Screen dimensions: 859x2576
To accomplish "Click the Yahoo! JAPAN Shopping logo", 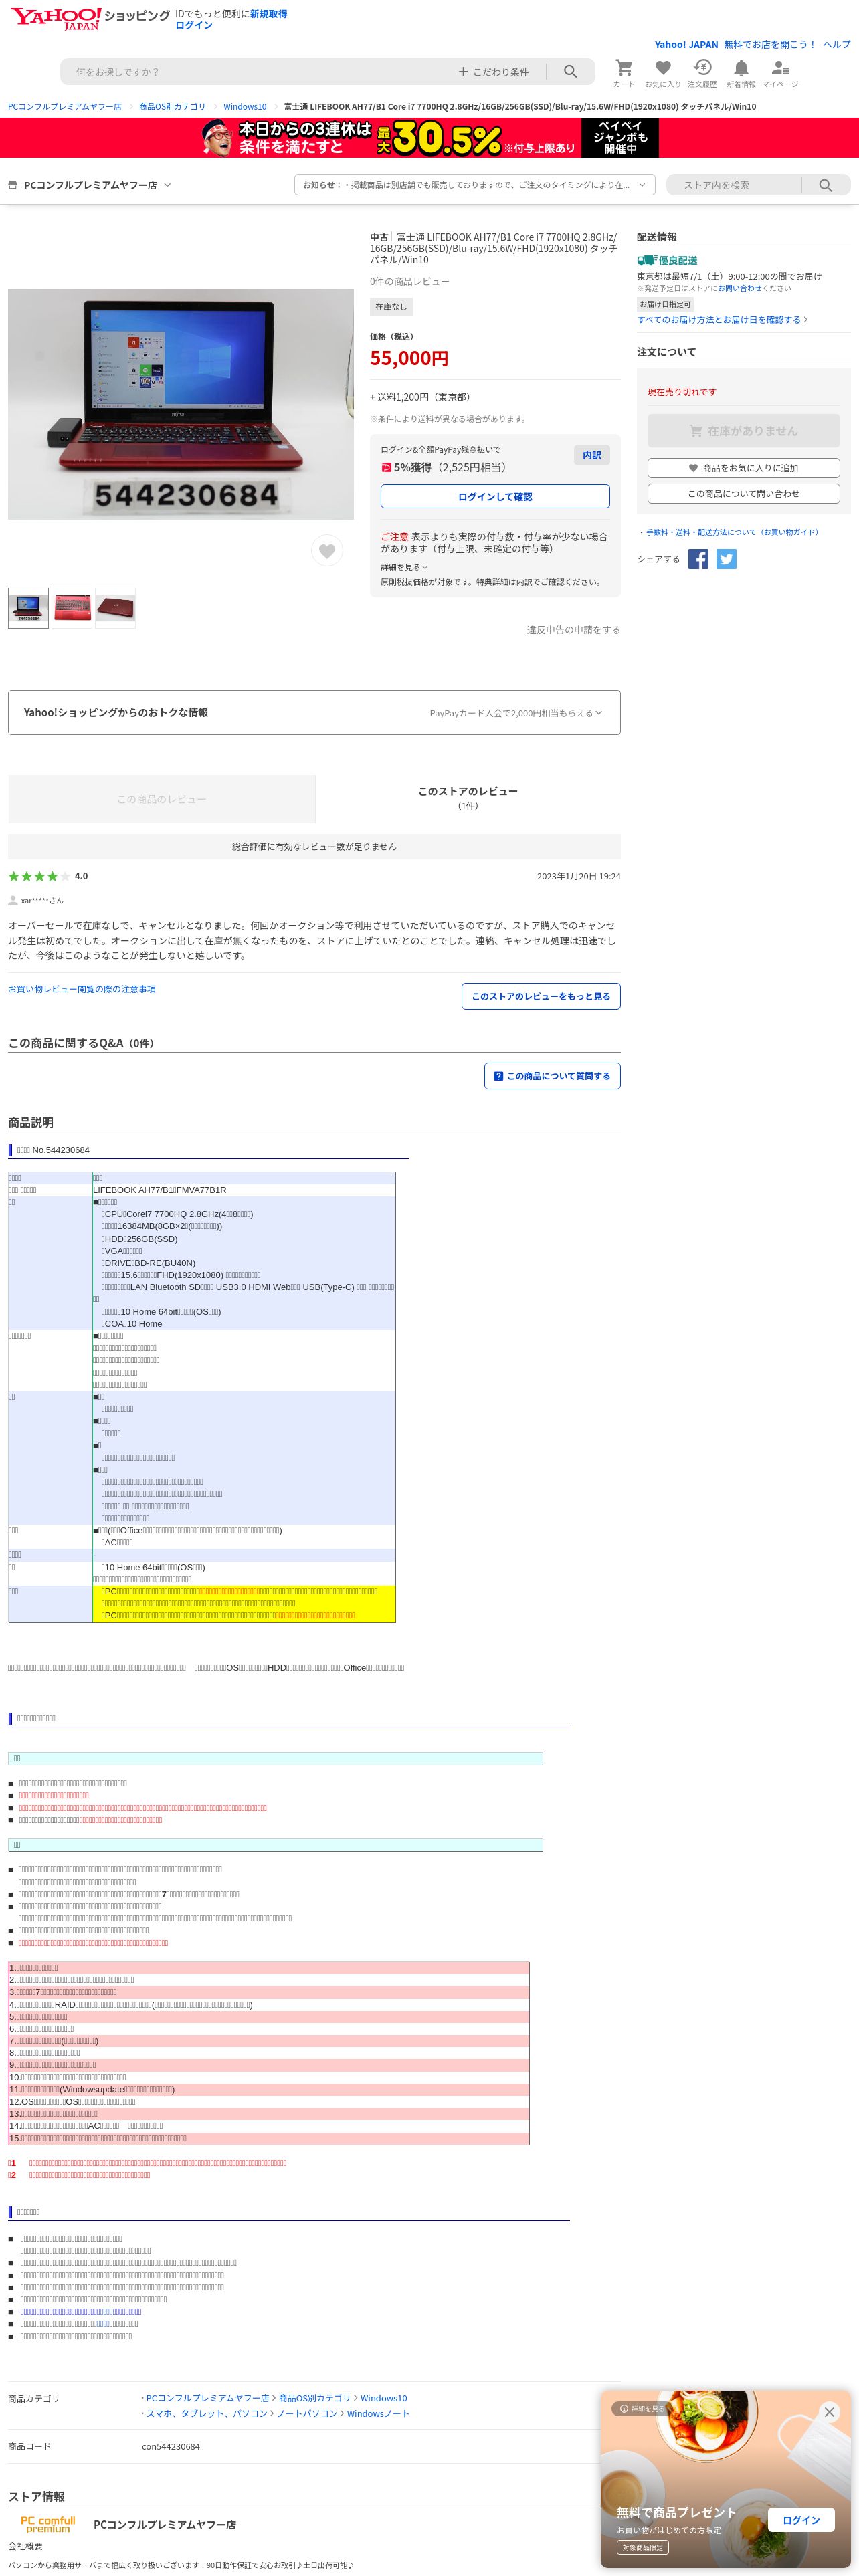I will pos(89,18).
